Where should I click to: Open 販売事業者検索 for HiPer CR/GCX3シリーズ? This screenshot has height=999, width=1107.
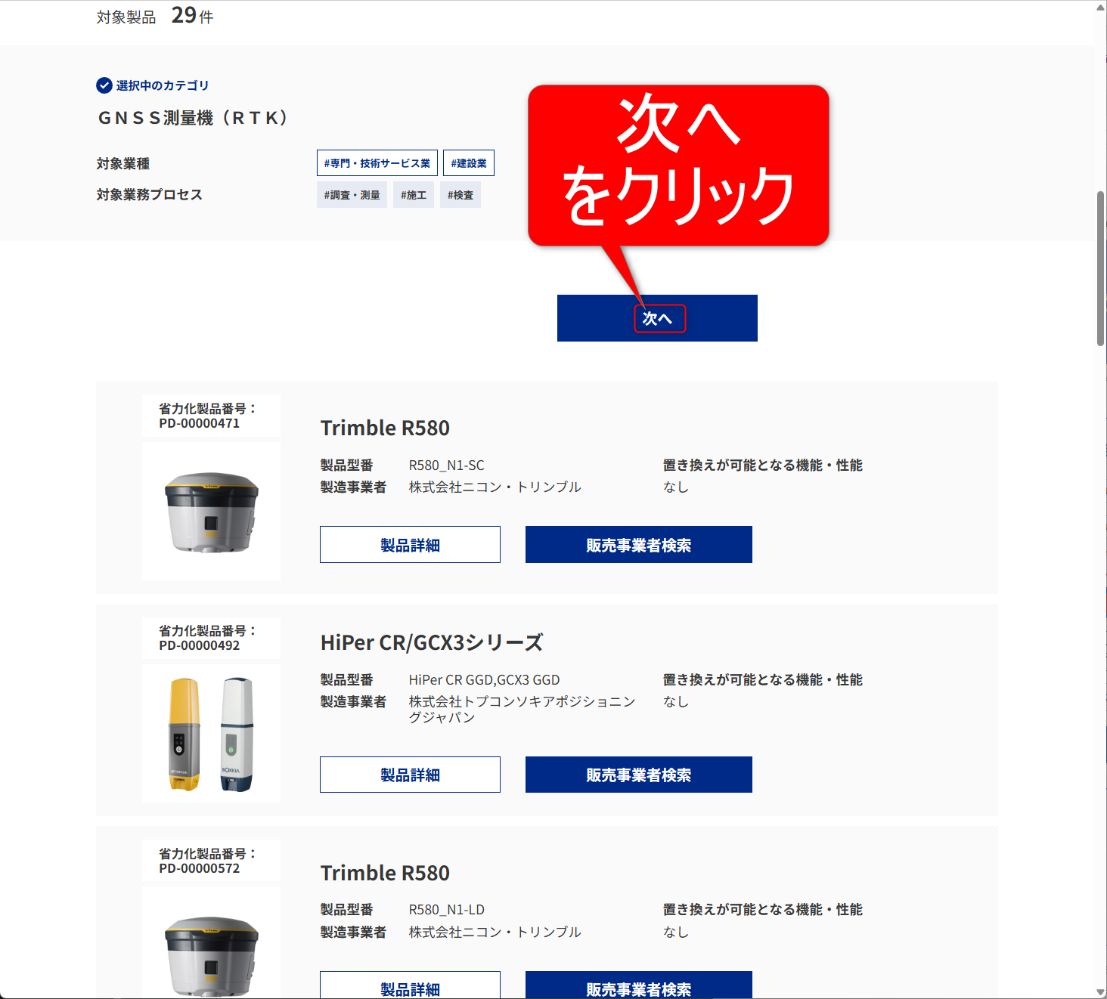click(639, 775)
